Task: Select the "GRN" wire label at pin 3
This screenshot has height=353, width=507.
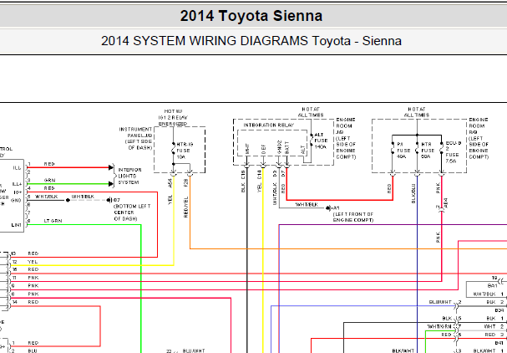Action: 49,181
